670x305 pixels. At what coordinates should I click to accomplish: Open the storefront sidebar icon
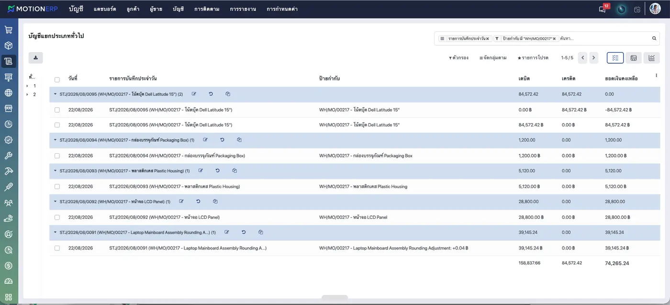pyautogui.click(x=9, y=108)
